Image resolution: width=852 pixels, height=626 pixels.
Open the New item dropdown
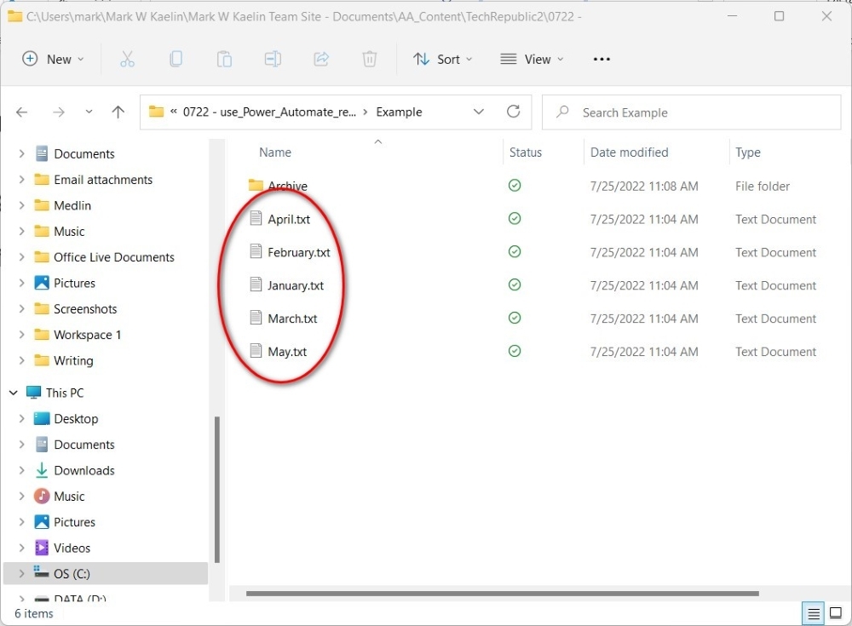(x=54, y=59)
